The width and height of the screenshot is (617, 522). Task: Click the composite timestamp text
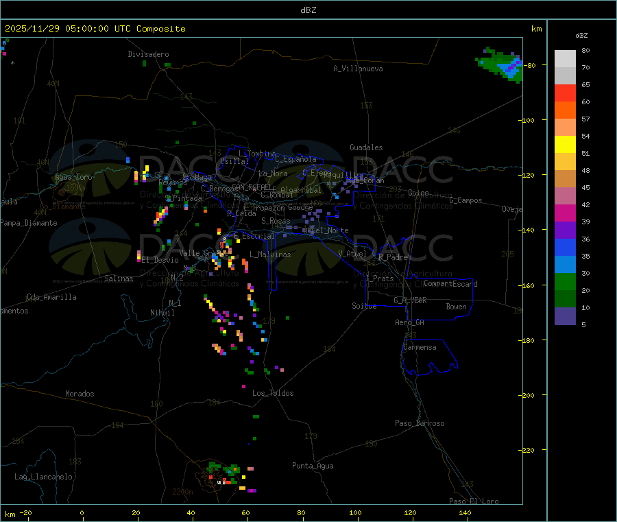click(x=95, y=29)
